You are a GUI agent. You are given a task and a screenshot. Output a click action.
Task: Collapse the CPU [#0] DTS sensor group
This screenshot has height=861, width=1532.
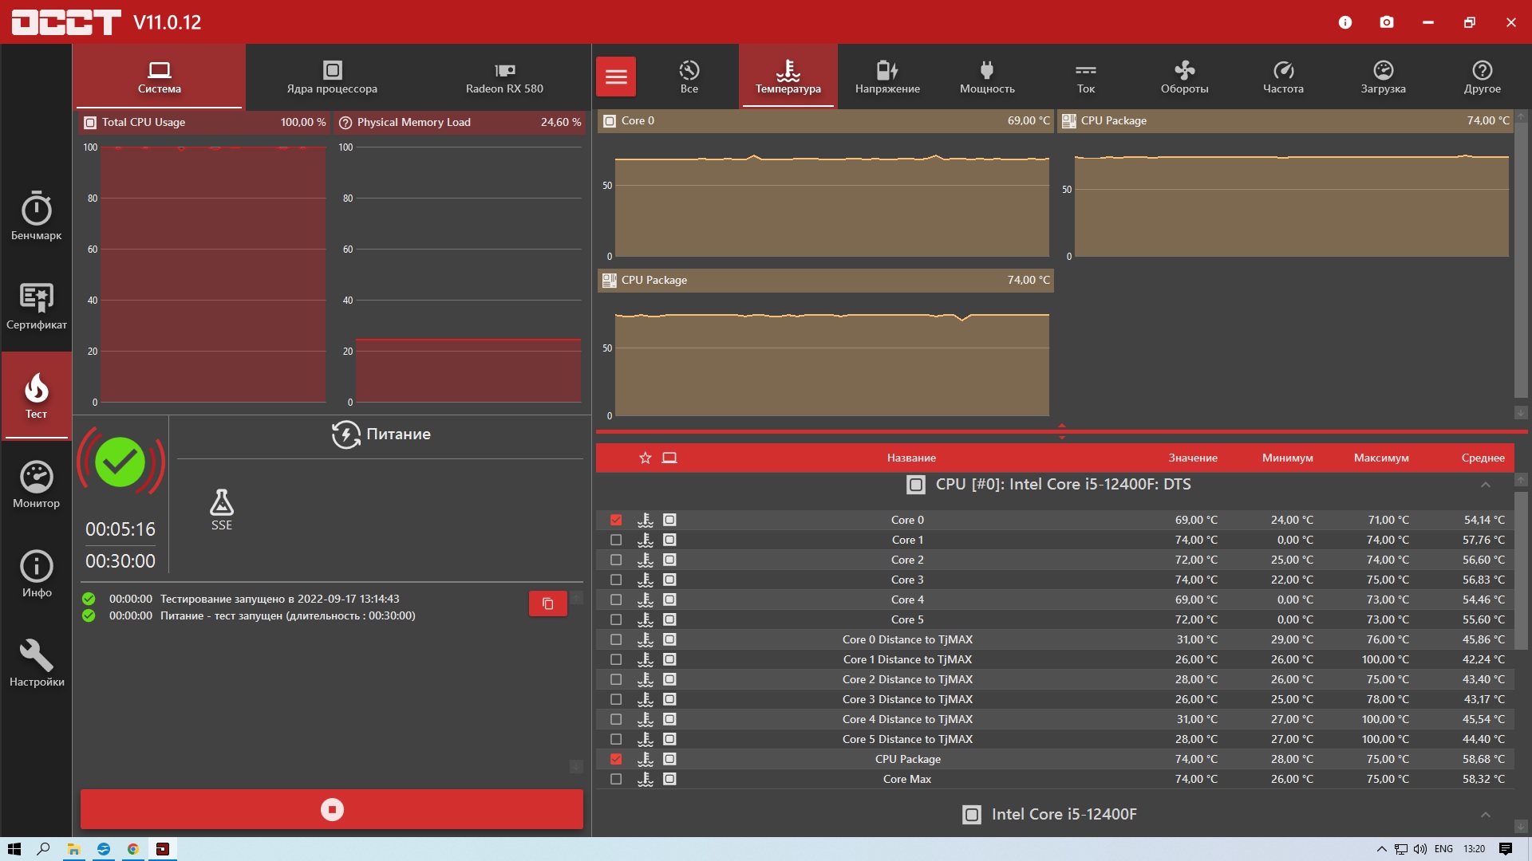[x=1485, y=485]
